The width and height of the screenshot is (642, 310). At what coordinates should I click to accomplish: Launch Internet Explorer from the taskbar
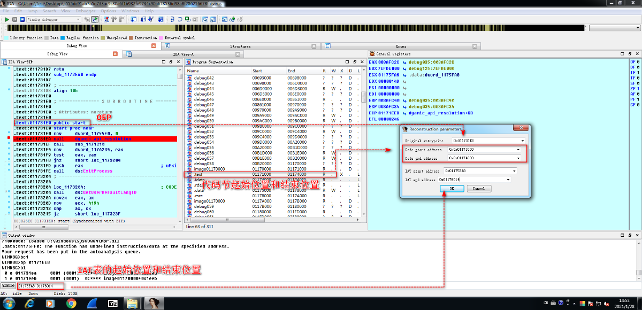(30, 303)
